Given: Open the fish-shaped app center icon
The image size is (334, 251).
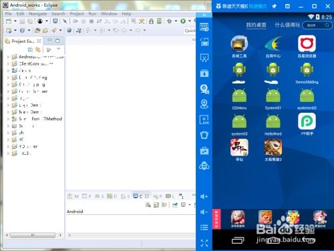Looking at the screenshot, I should (x=273, y=43).
